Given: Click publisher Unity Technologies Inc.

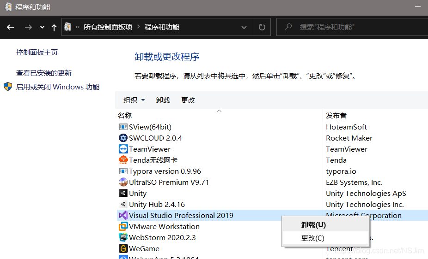Looking at the screenshot, I should pyautogui.click(x=365, y=204).
